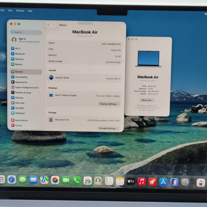
Task: Click More Info... in About This Mac
Action: 147,100
